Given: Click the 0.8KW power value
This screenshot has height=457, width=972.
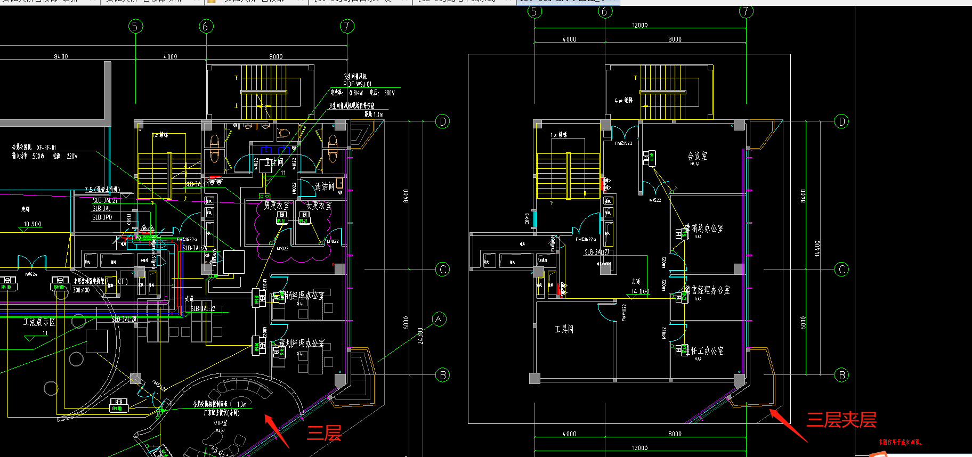Looking at the screenshot, I should pos(356,93).
